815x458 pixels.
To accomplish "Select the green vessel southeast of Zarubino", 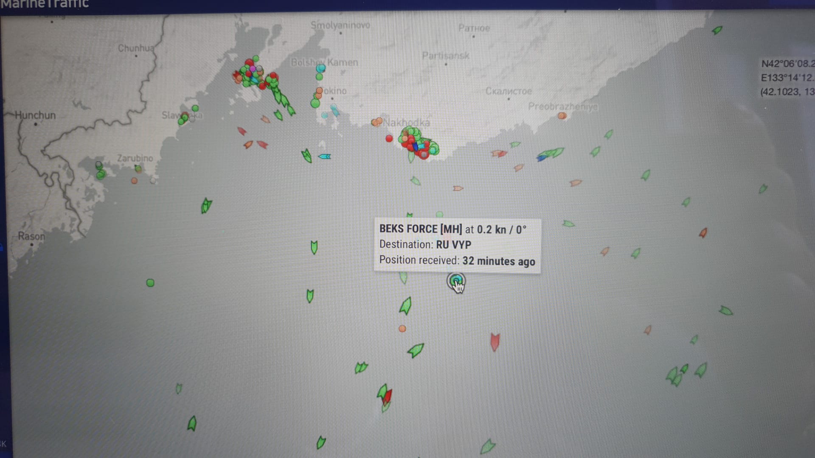I will pos(206,206).
